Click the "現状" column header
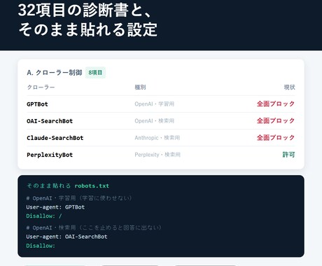 [x=289, y=87]
